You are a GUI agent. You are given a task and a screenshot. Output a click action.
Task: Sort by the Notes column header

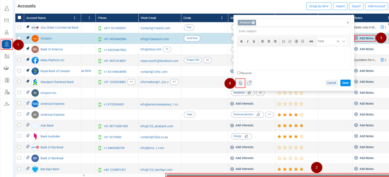359,18
